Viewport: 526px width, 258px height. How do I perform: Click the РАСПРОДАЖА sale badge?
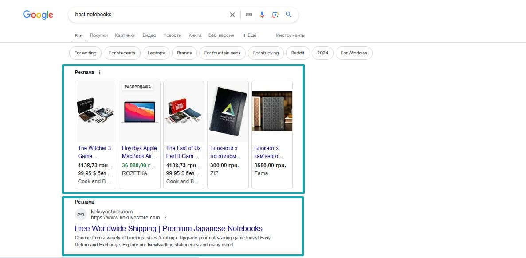point(137,87)
